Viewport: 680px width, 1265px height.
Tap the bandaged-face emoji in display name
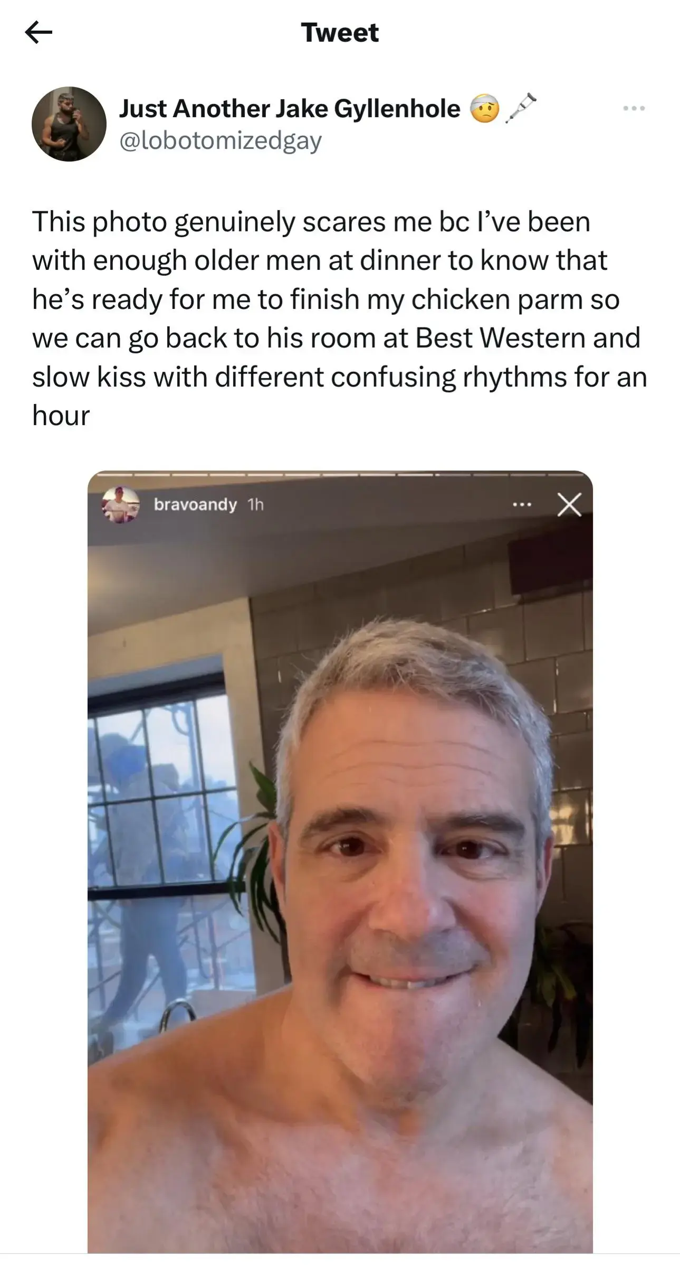point(484,109)
